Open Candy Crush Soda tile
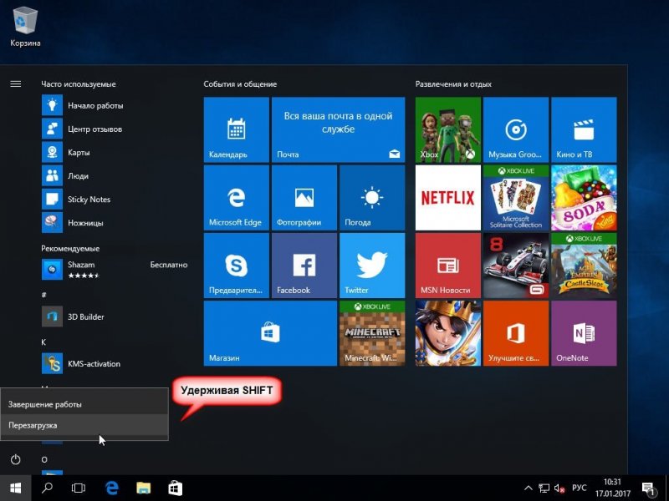 pos(584,198)
